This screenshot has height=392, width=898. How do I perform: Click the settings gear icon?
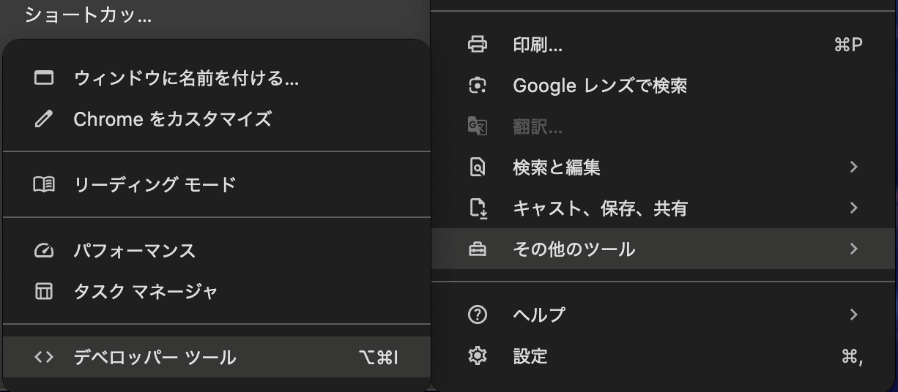[x=478, y=356]
